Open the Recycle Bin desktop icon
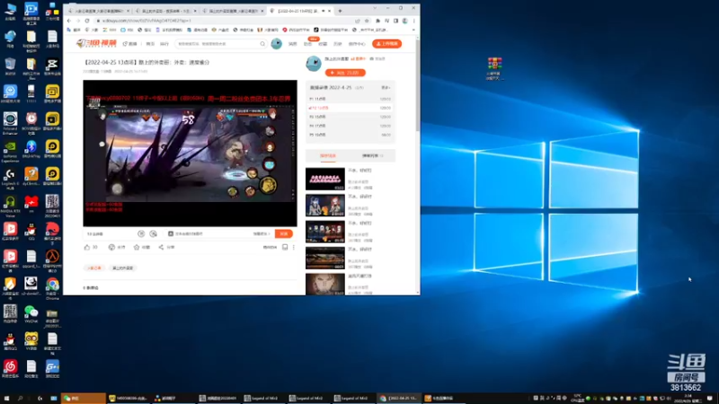The width and height of the screenshot is (719, 404). [x=10, y=66]
